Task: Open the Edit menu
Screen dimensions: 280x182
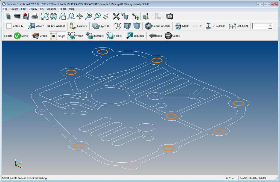Action: click(23, 9)
